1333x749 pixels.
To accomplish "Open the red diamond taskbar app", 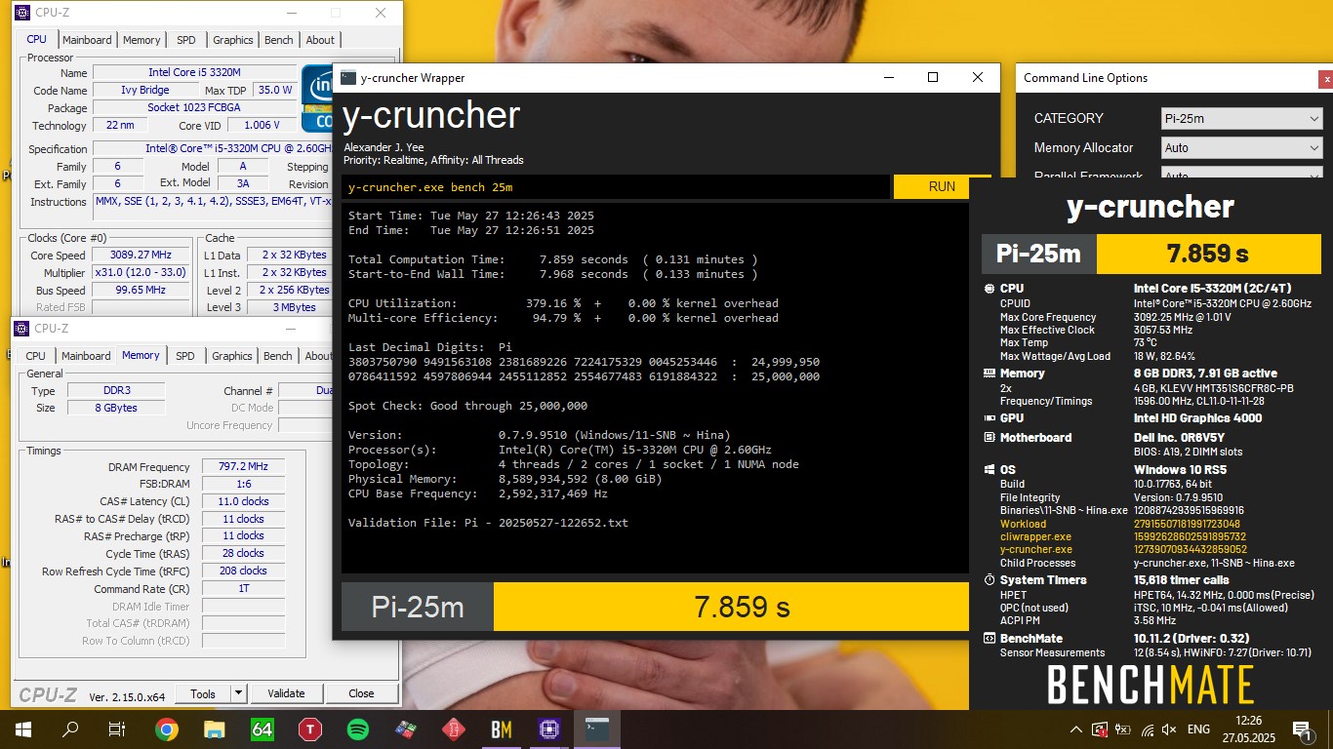I will (454, 729).
